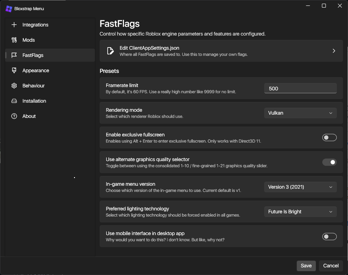Open the In-game menu version dropdown
The width and height of the screenshot is (348, 275).
coord(300,187)
